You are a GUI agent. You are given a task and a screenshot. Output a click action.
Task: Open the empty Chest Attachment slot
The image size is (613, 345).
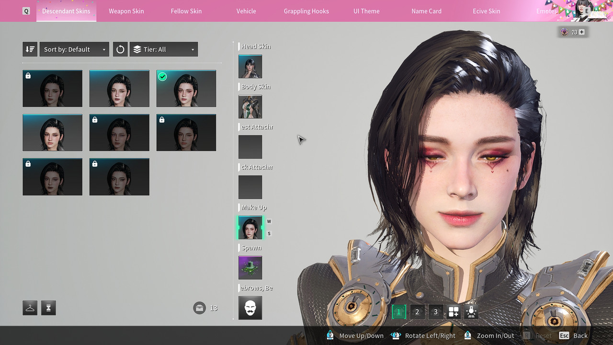click(x=250, y=147)
